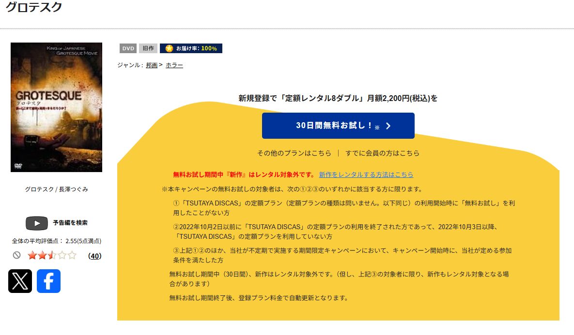Viewport: 574px width, 335px height.
Task: Open the GROTESQUE DVD cover thumbnail
Action: click(x=56, y=107)
